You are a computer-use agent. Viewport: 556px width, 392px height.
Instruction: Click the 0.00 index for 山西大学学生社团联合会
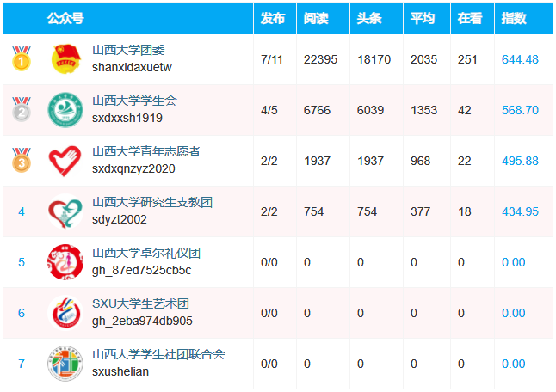click(x=514, y=364)
